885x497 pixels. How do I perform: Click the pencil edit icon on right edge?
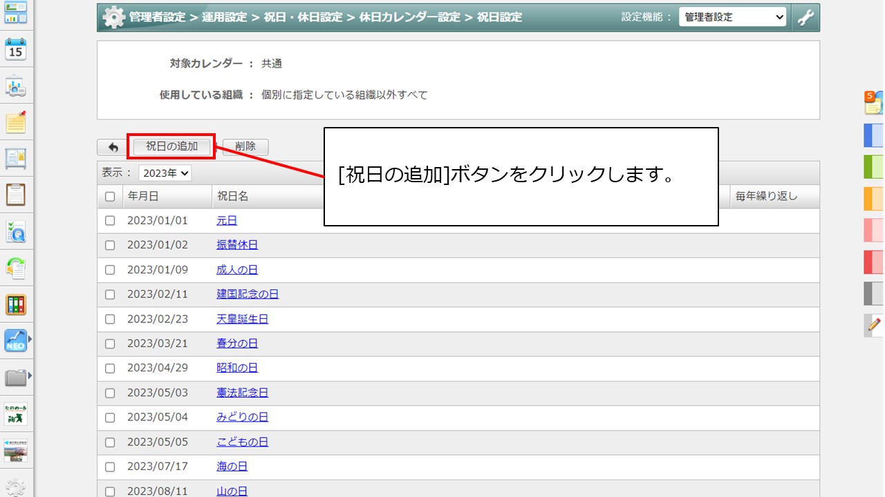(x=874, y=325)
